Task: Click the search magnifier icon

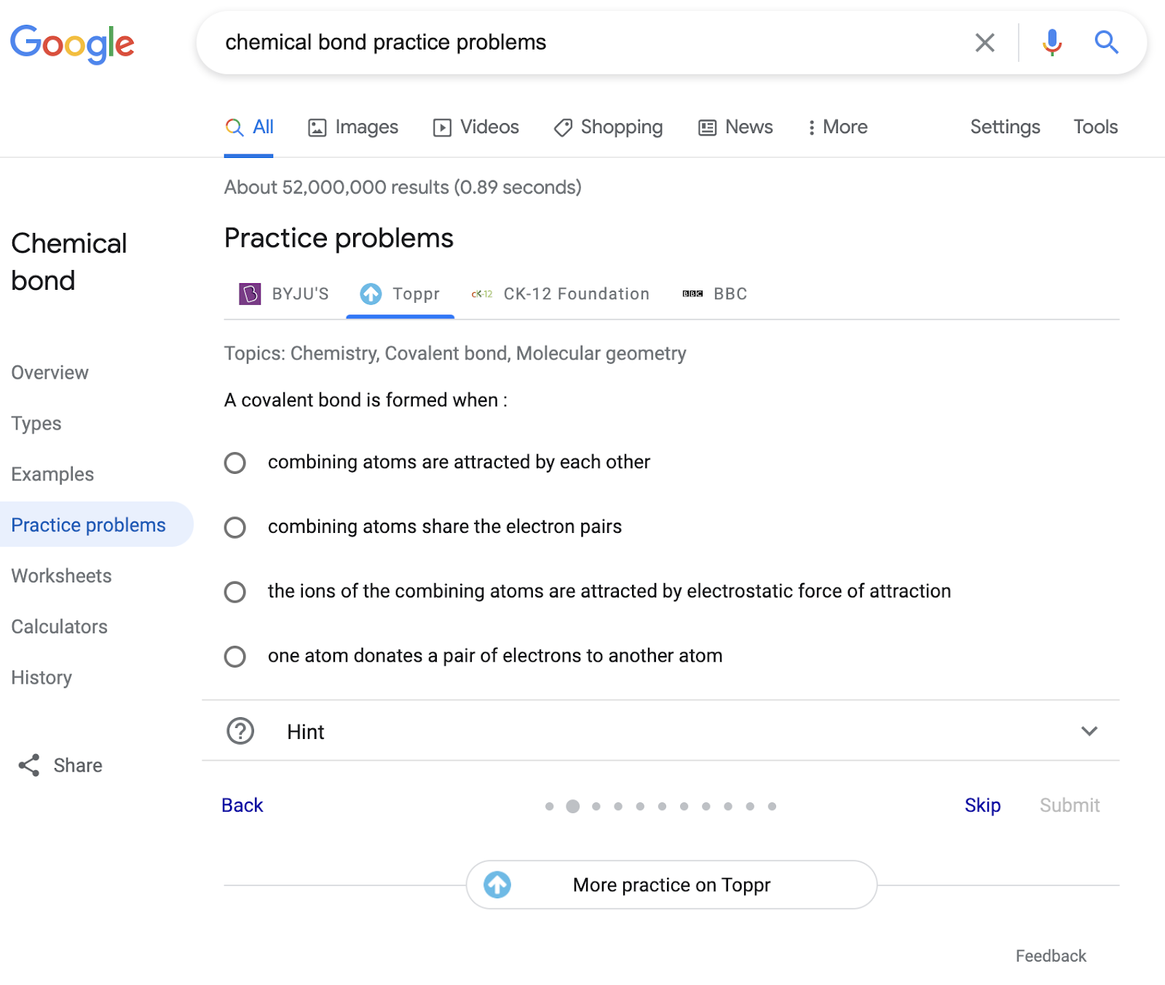Action: click(1106, 42)
